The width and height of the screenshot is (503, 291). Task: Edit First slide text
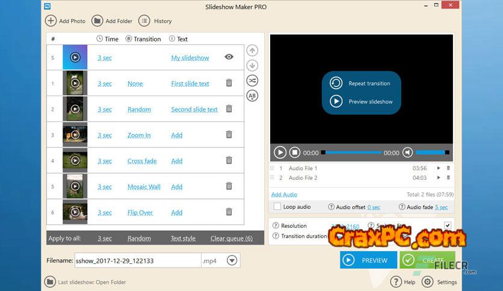coord(190,84)
